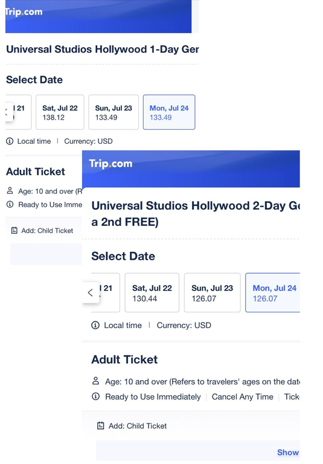Screen dimensions: 323x464
Task: Select Sun, Jul 23 at 133.49
Action: point(114,112)
